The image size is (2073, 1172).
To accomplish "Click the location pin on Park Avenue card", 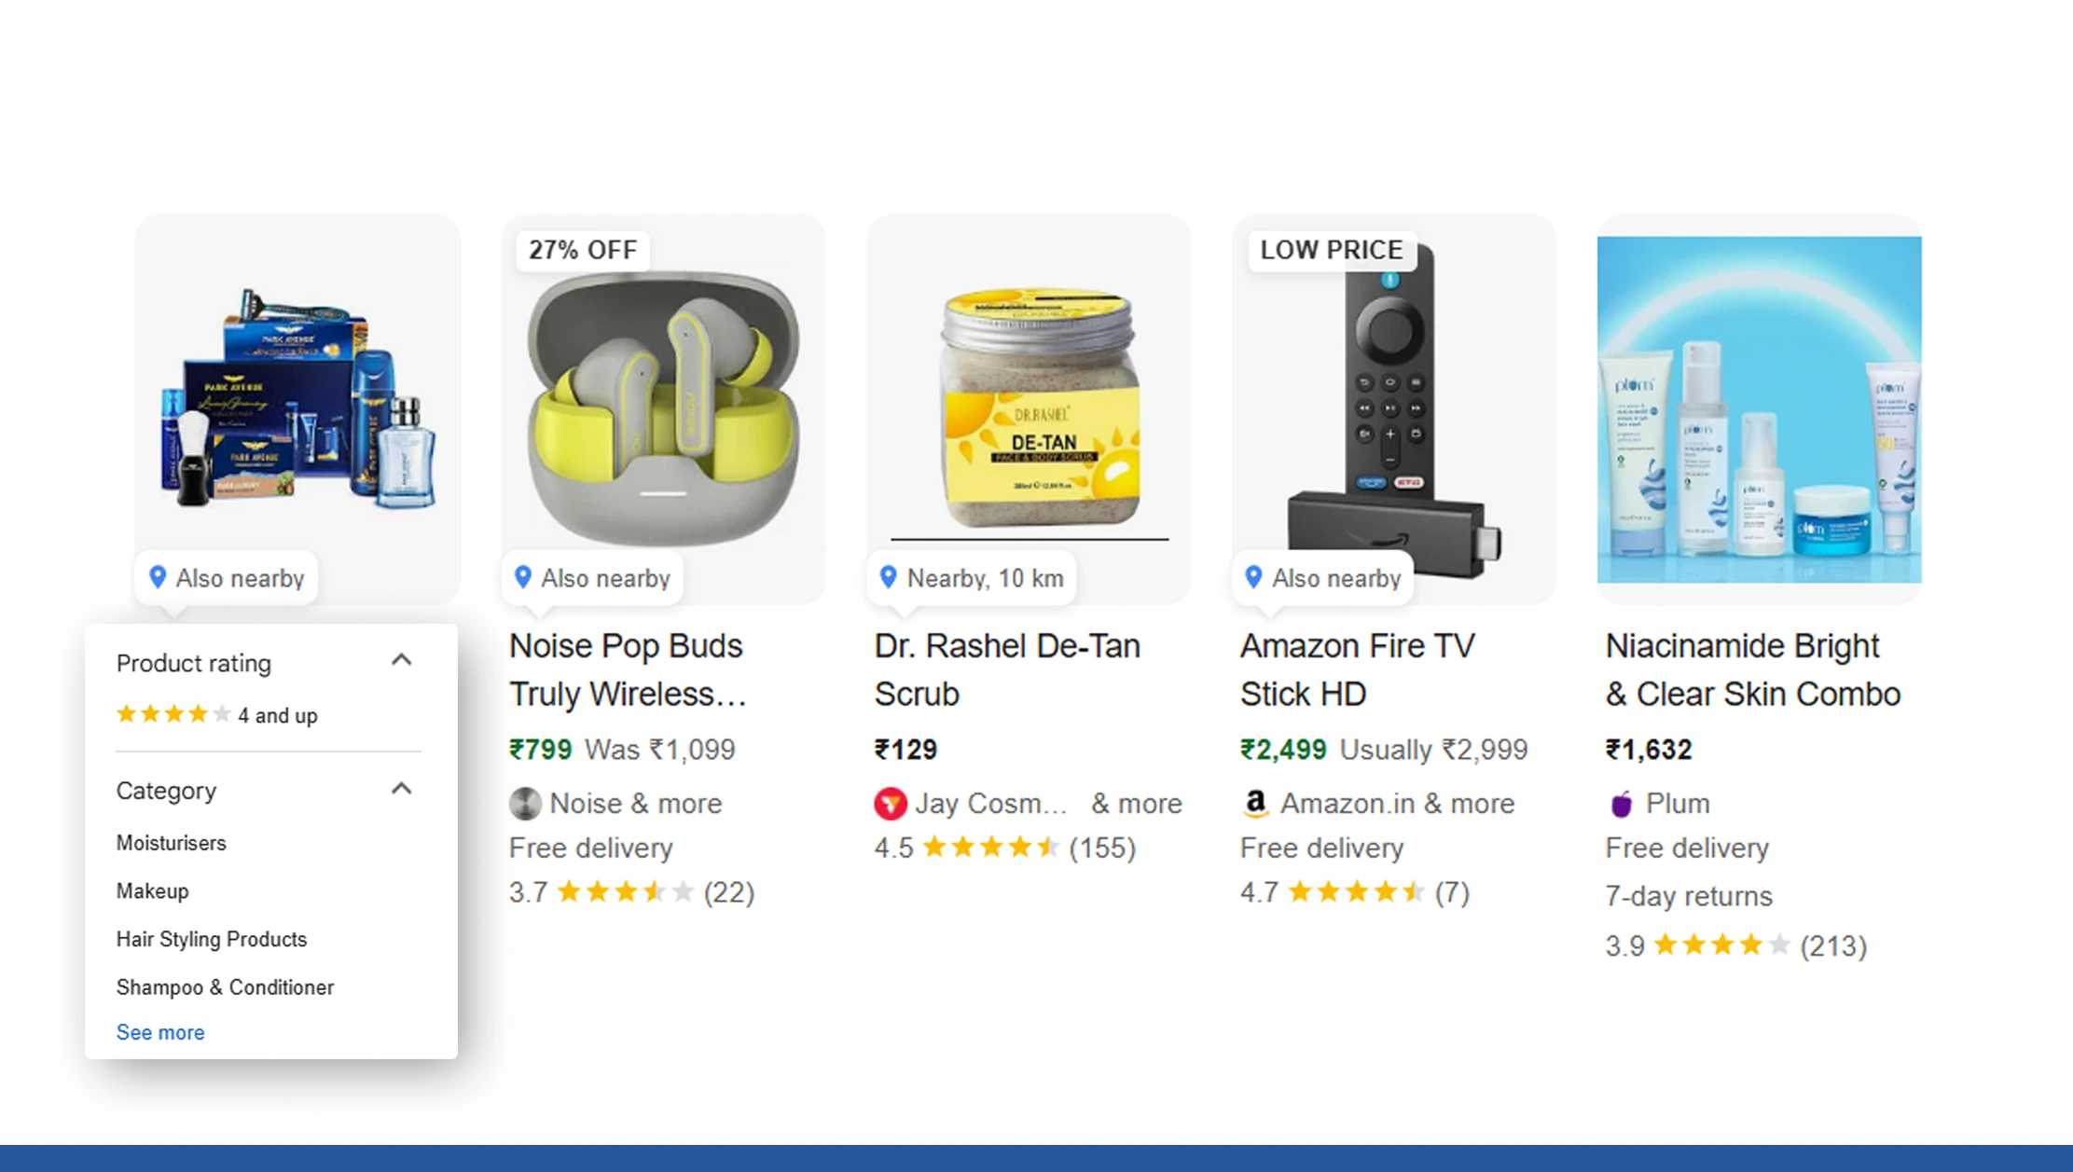I will pos(159,578).
